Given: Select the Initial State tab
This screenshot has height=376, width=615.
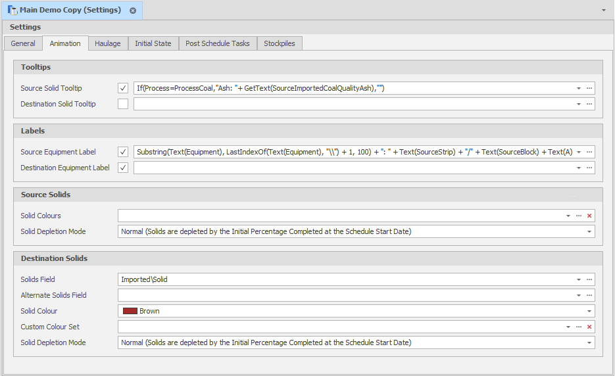Looking at the screenshot, I should (153, 43).
